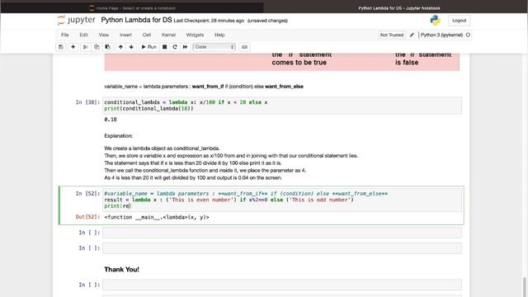Screen dimensions: 528x297
Task: Click the variable_name = lambda parameters syntax line
Action: [x=204, y=87]
